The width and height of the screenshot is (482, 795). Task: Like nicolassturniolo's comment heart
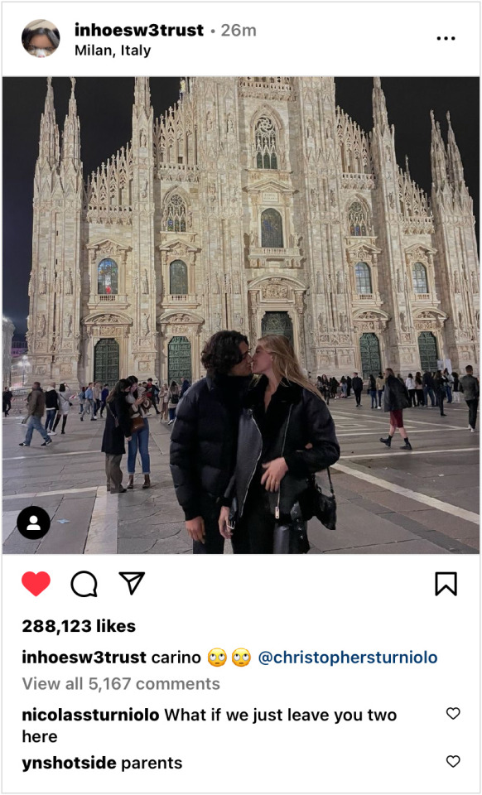453,713
